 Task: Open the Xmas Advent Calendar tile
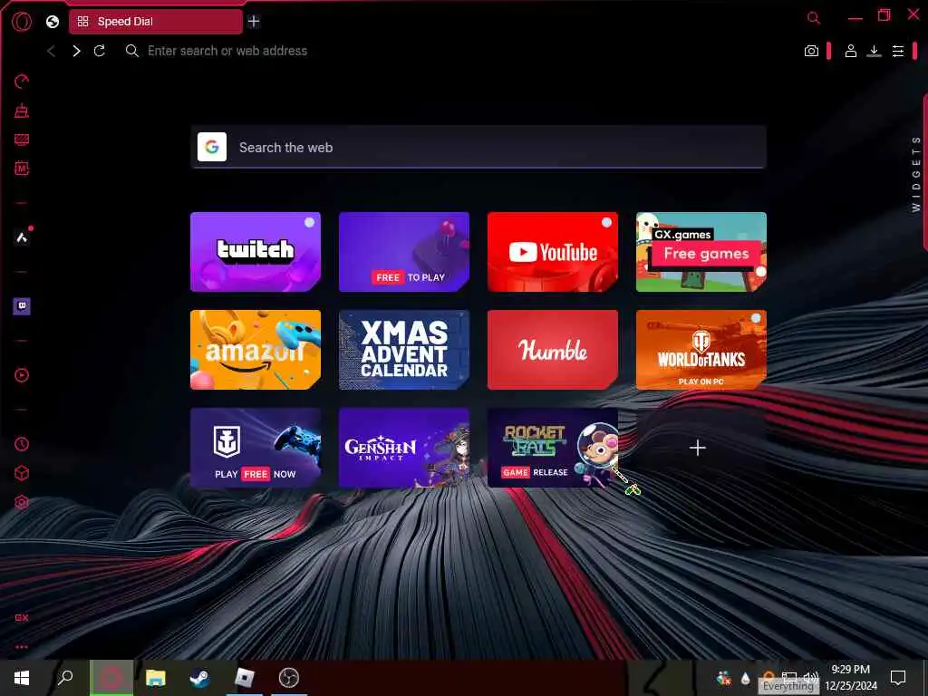point(403,350)
